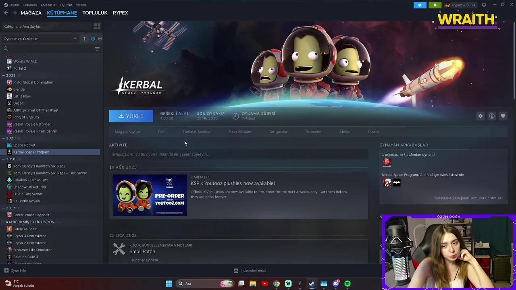The width and height of the screenshot is (516, 290).
Task: Open File Explorer from taskbar
Action: coord(253,284)
